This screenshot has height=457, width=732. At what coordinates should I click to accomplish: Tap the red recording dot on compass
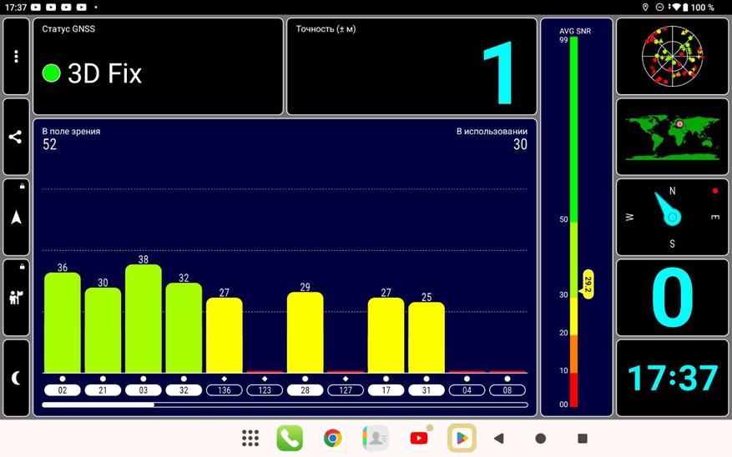715,191
